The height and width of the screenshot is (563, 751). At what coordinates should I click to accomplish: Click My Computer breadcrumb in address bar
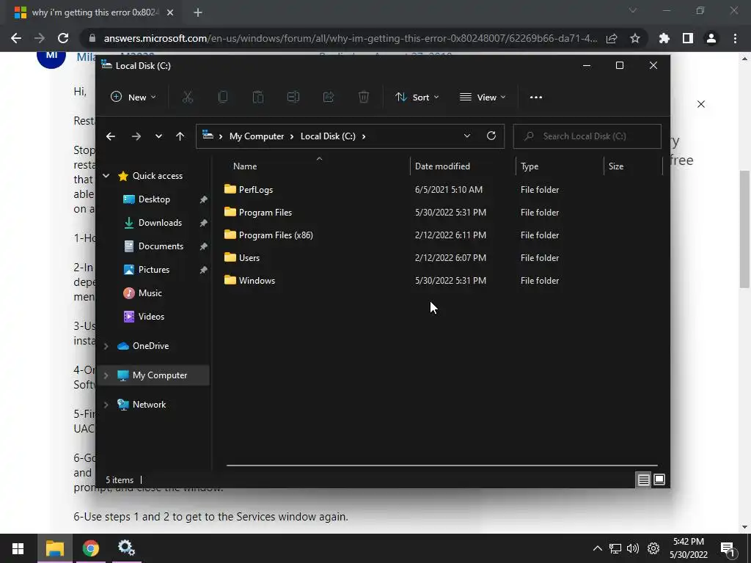[x=257, y=136]
